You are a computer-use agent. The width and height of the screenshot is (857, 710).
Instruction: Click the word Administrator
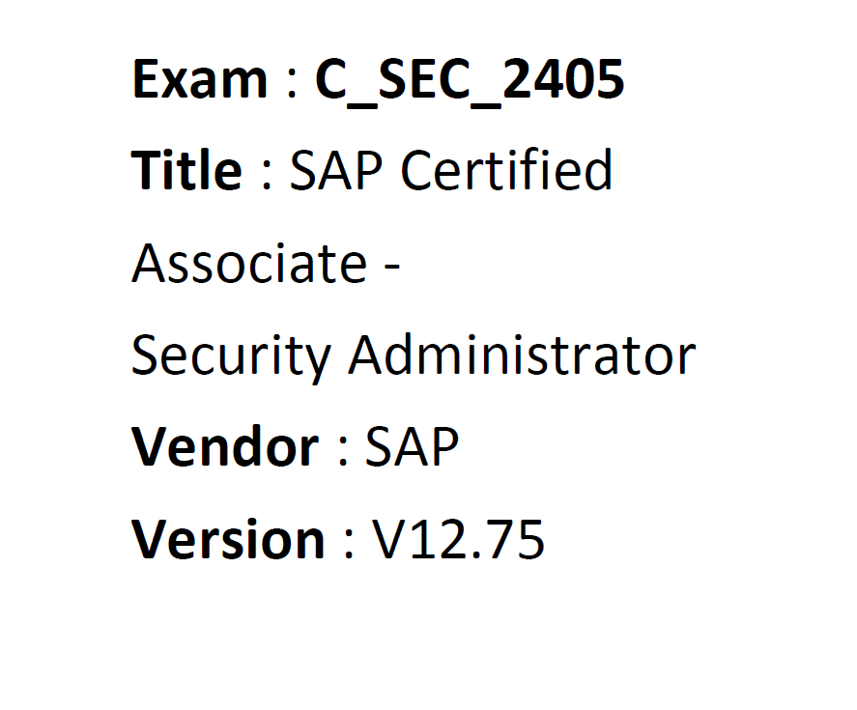click(x=522, y=355)
